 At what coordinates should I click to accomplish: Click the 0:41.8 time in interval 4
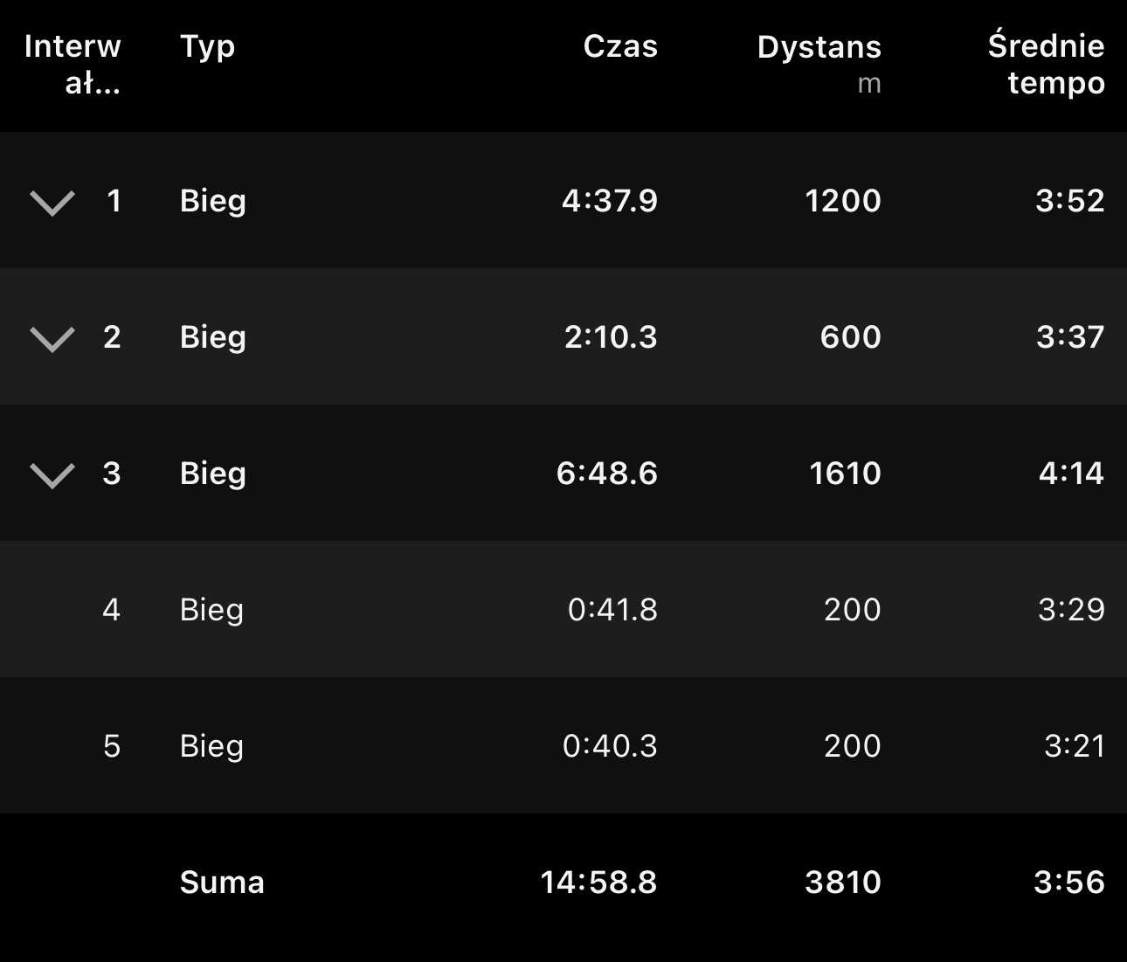click(612, 610)
